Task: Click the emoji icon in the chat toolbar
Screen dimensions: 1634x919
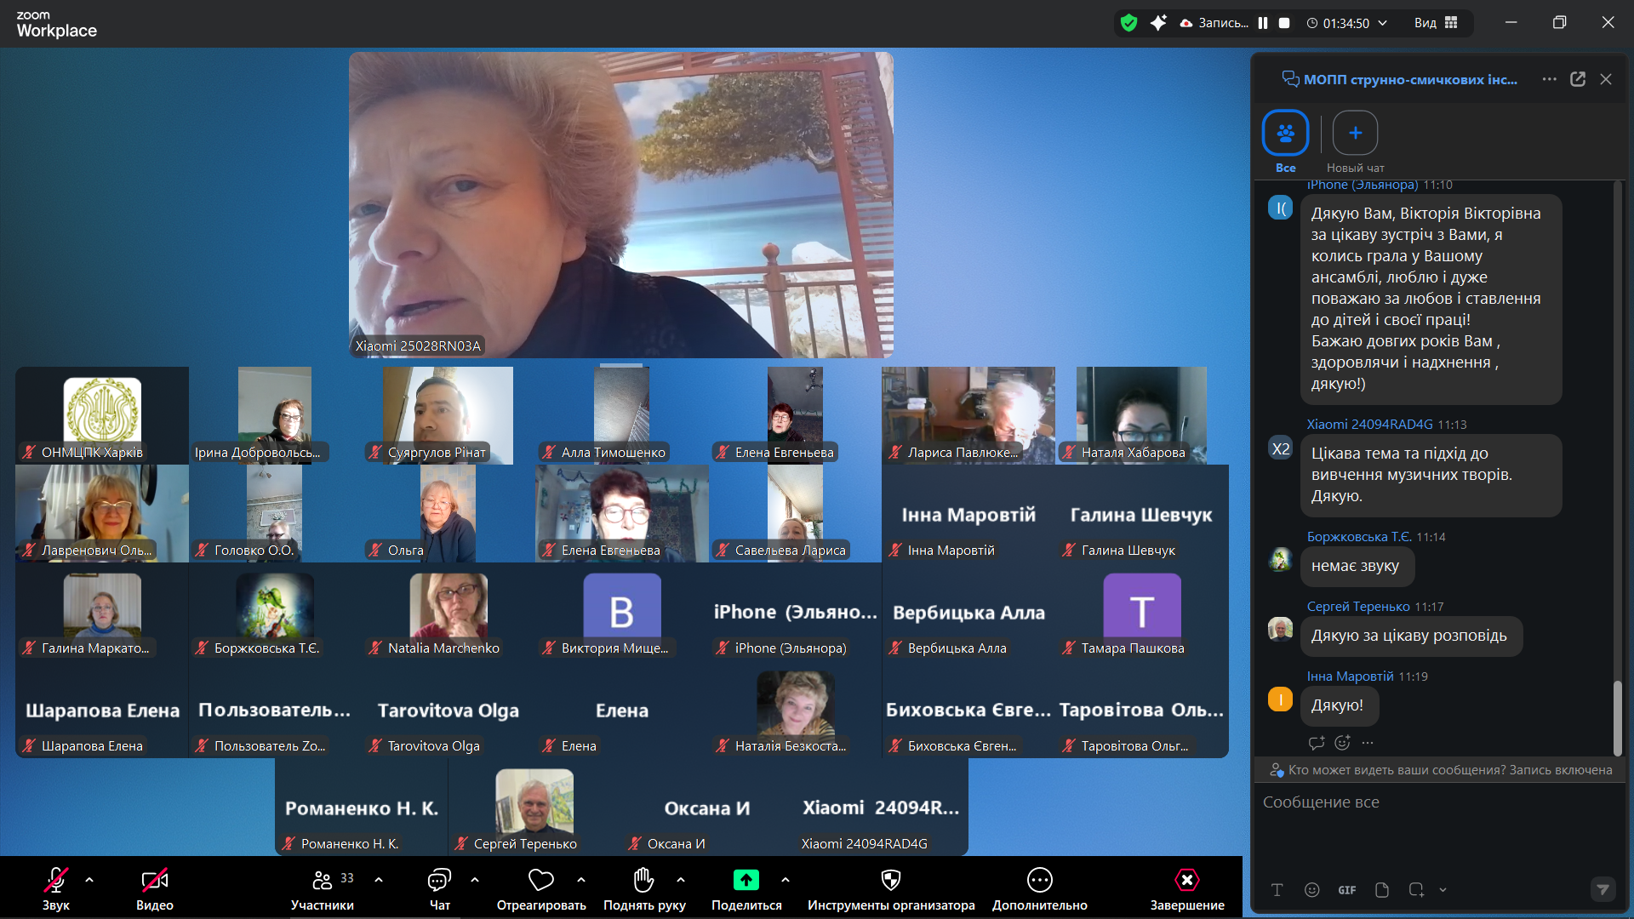Action: [x=1311, y=890]
